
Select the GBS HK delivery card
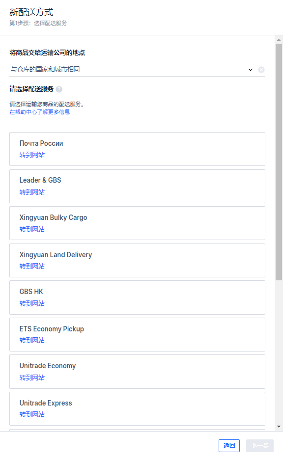coord(137,298)
